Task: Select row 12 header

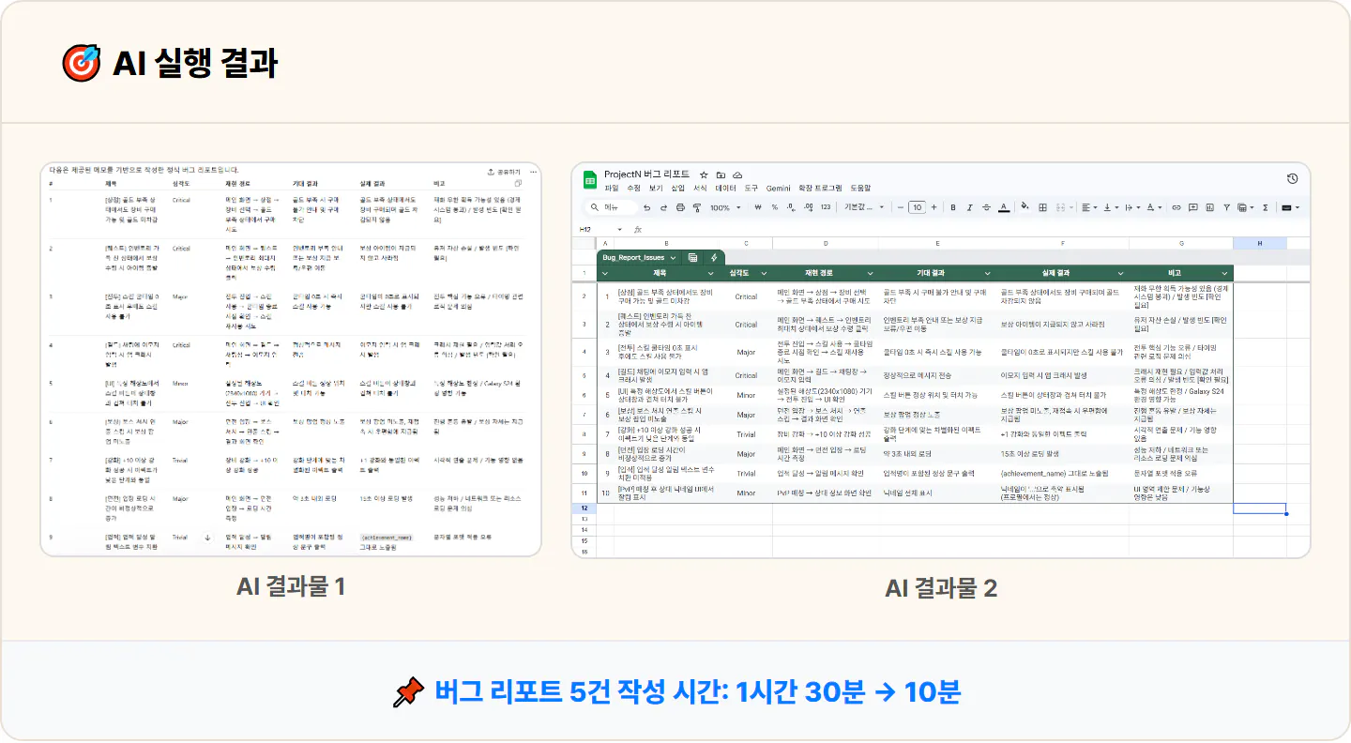Action: (x=584, y=508)
